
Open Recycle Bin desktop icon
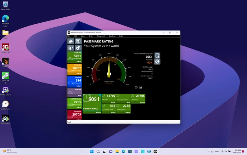6,6
